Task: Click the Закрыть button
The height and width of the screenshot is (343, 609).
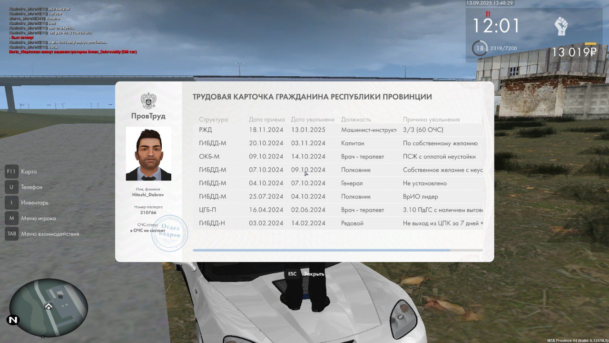Action: coord(314,274)
